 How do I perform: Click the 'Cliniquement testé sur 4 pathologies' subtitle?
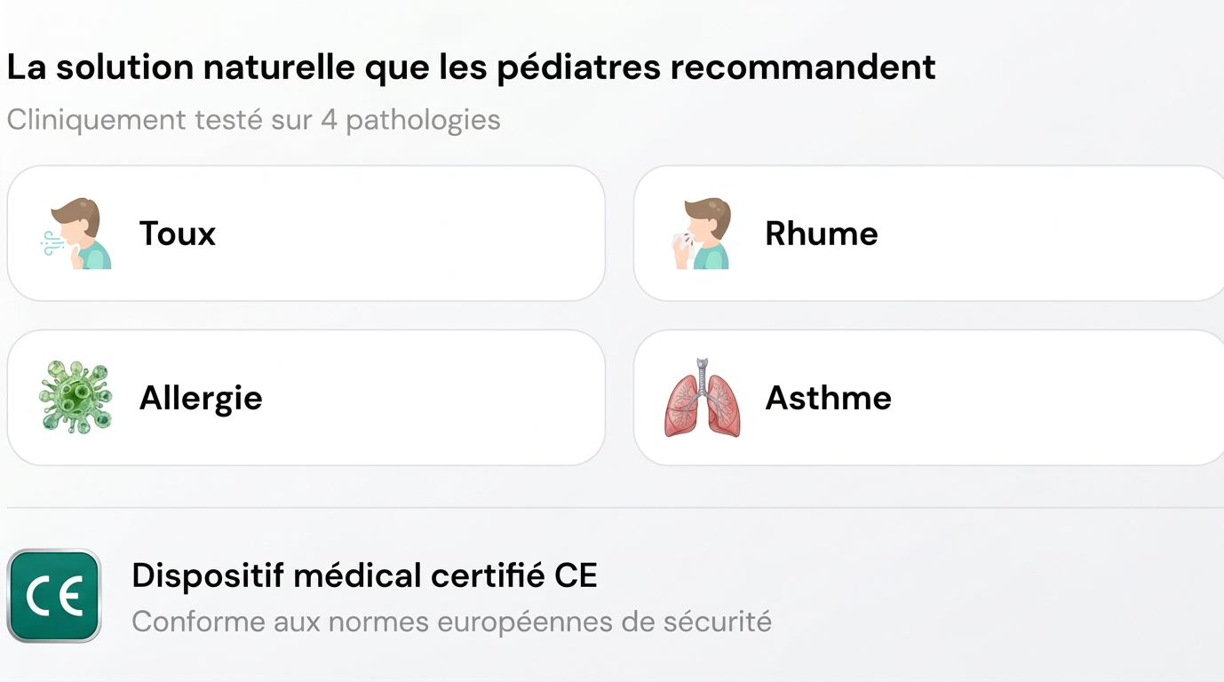click(253, 120)
